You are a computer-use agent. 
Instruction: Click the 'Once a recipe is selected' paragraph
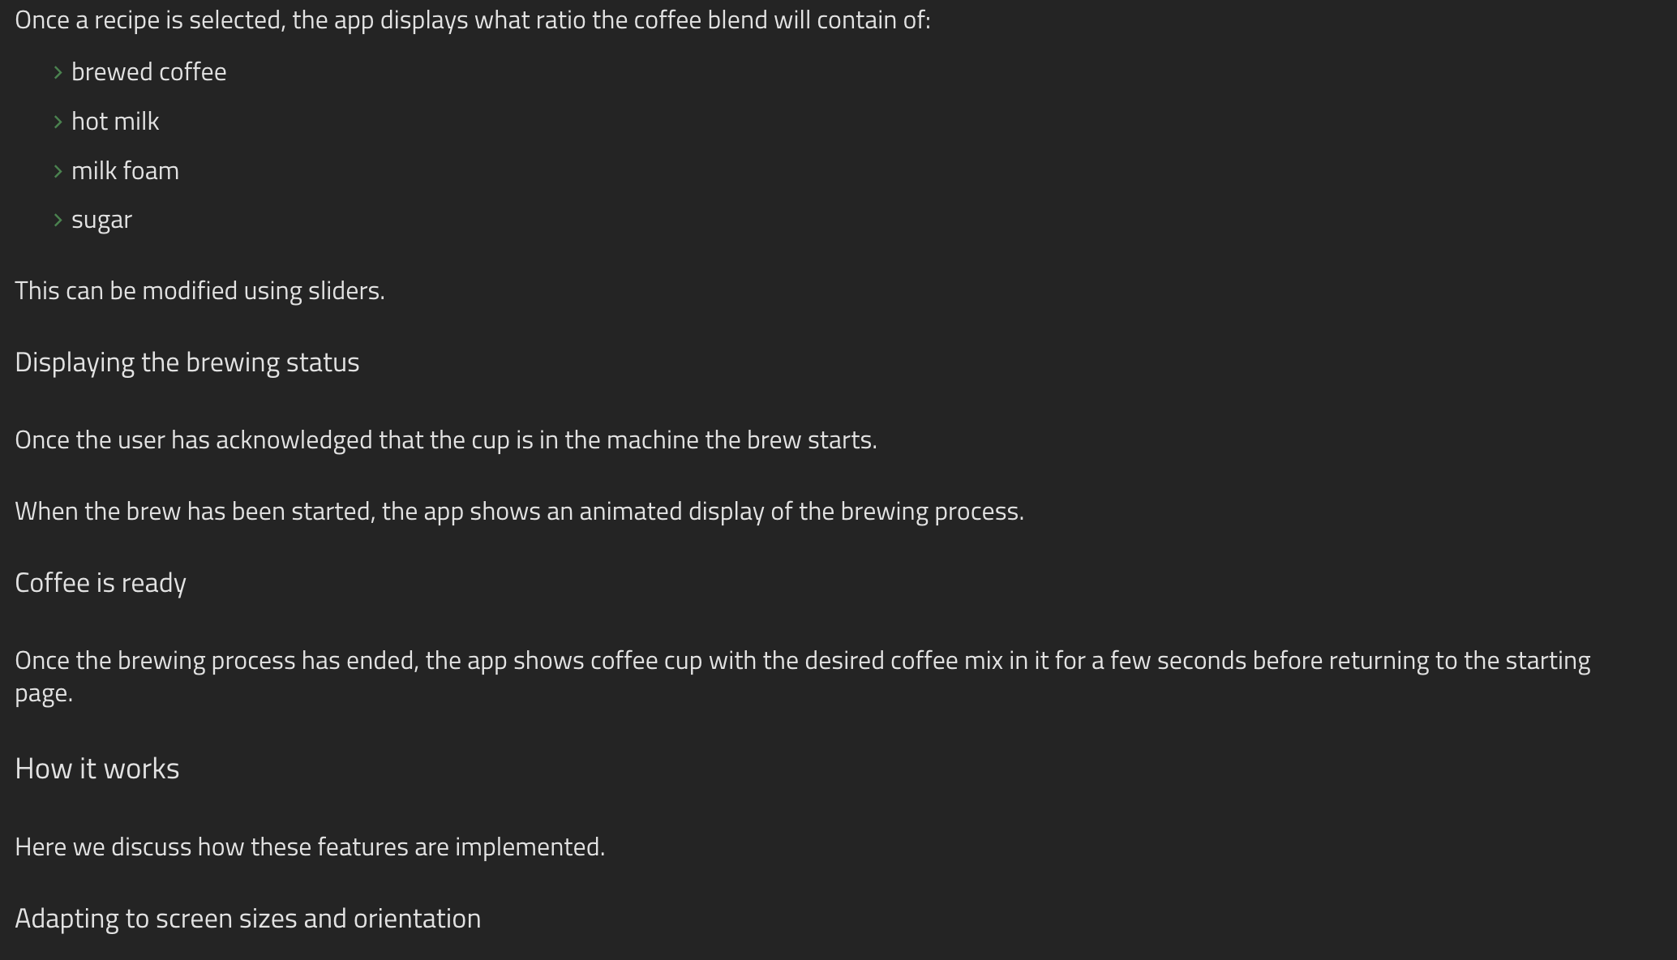[x=473, y=20]
